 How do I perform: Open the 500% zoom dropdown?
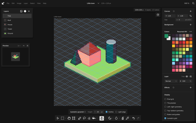click(187, 3)
